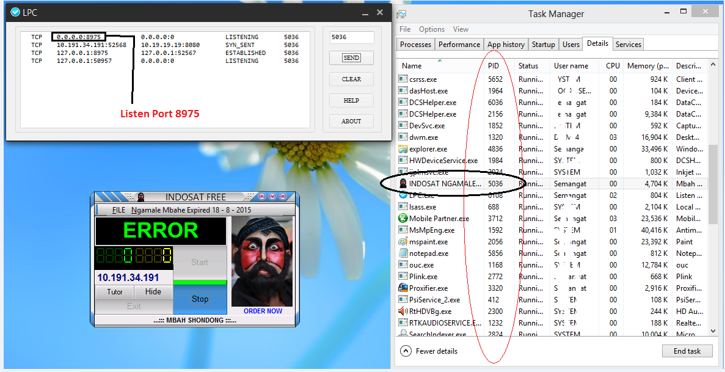The height and width of the screenshot is (372, 725).
Task: Click the ORDER NOW link
Action: pyautogui.click(x=264, y=310)
